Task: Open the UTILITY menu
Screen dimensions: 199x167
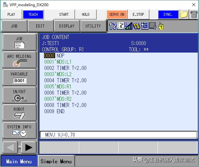Action: click(93, 26)
